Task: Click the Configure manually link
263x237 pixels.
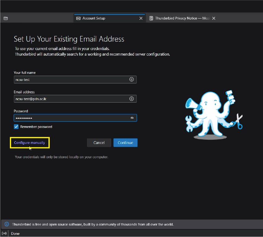Action: (30, 143)
